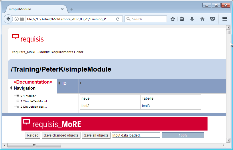Screen dimensions: 233x150
Task: Click the vertical scrollbar up arrow
Action: [228, 27]
